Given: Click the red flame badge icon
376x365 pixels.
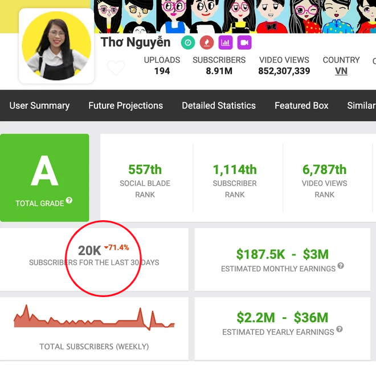Looking at the screenshot, I should [x=207, y=43].
